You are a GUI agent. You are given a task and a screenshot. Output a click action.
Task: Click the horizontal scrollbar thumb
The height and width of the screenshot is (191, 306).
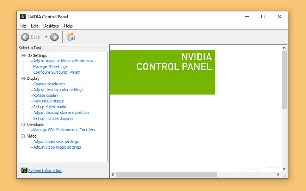166,175
